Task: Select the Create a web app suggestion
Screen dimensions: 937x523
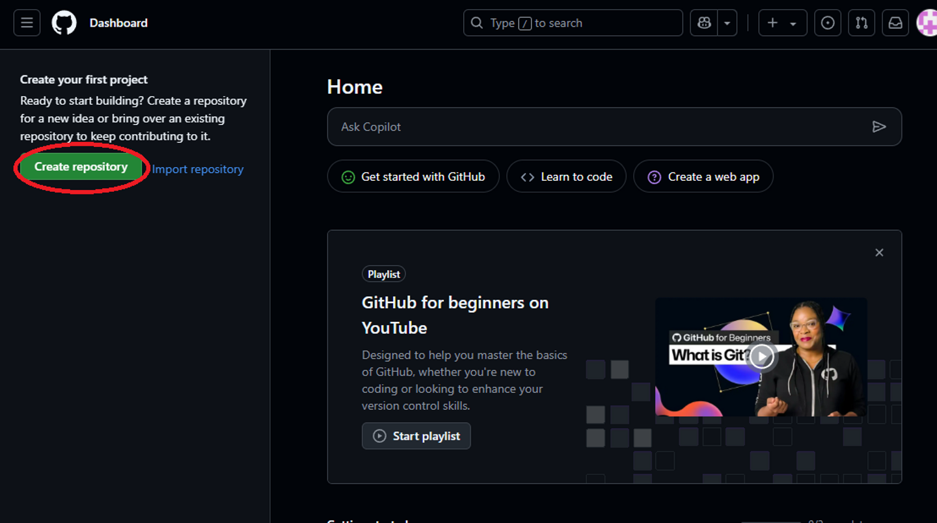Action: click(703, 176)
